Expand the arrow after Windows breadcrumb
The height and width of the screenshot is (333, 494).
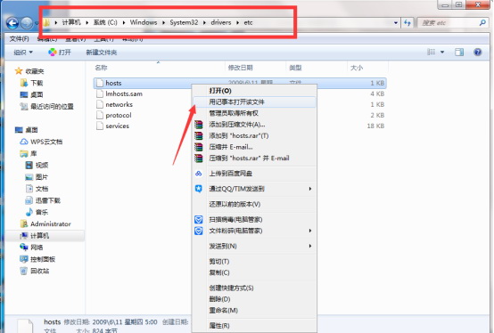[x=163, y=22]
